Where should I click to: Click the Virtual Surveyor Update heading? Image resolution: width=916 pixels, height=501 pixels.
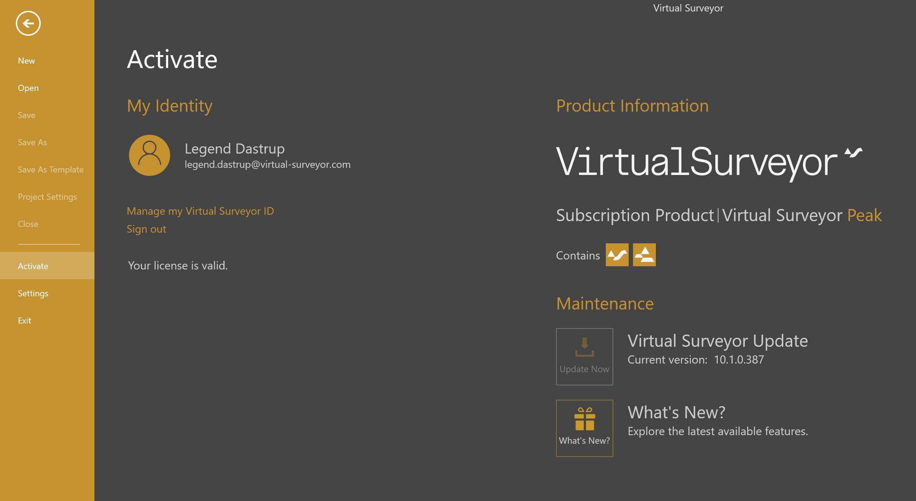(717, 341)
